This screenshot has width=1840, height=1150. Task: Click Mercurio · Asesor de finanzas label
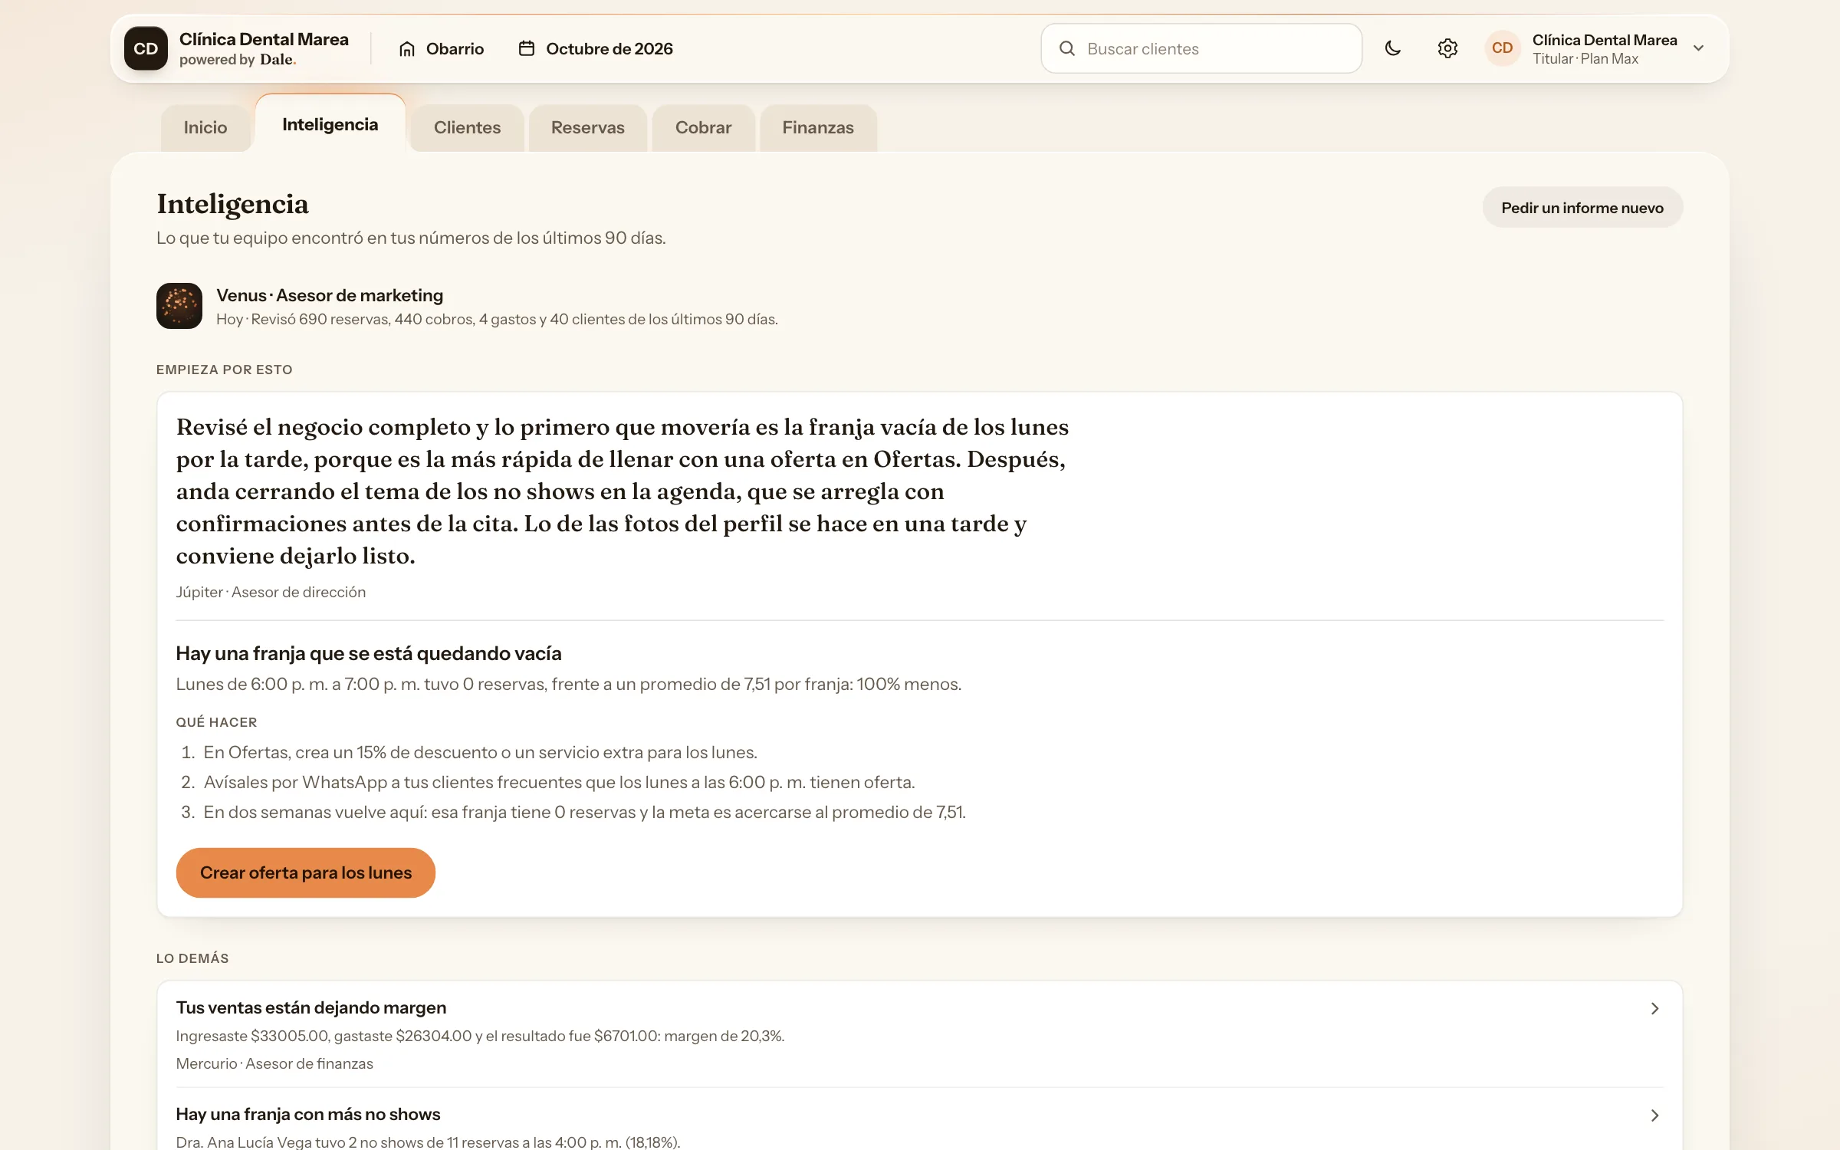pyautogui.click(x=274, y=1063)
